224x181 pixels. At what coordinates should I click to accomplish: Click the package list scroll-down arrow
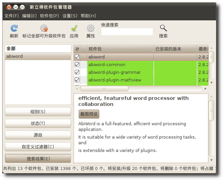(211, 82)
